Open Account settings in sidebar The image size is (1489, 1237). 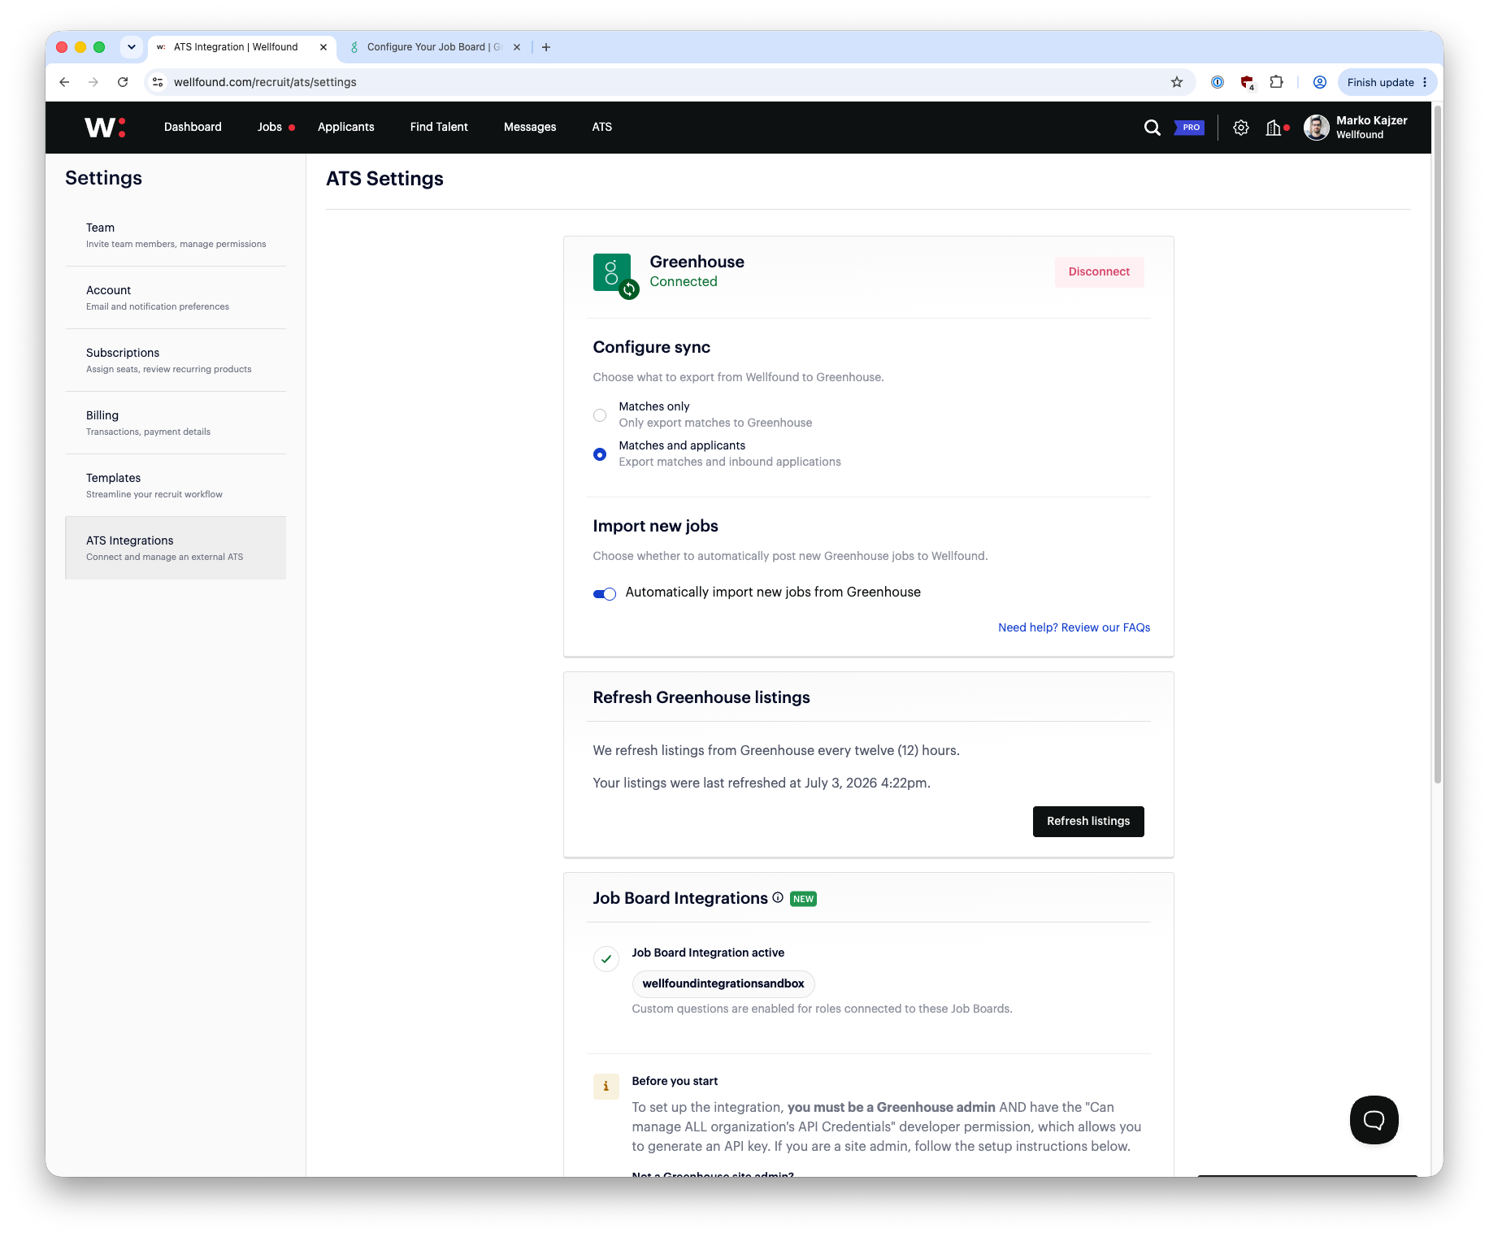[x=176, y=297]
